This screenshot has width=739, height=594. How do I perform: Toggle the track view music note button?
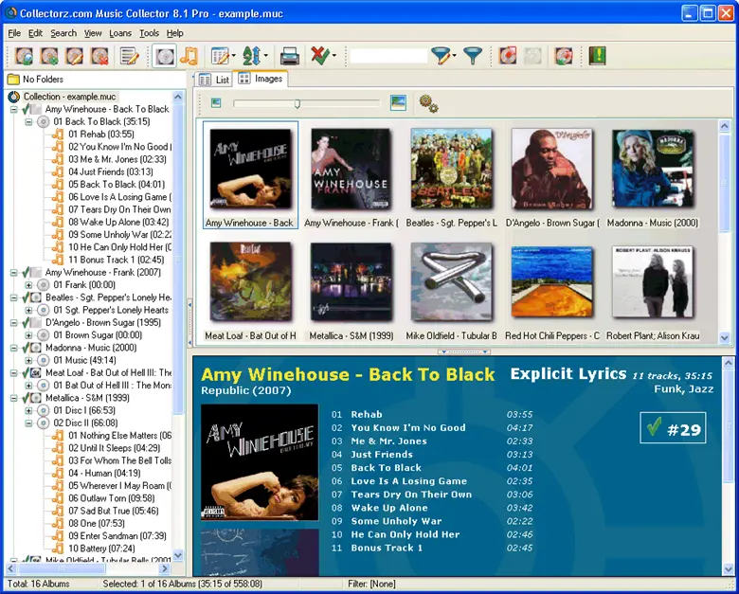tap(189, 57)
